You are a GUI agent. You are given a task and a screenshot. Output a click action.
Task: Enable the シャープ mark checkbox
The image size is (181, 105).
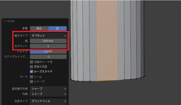tap(32, 81)
